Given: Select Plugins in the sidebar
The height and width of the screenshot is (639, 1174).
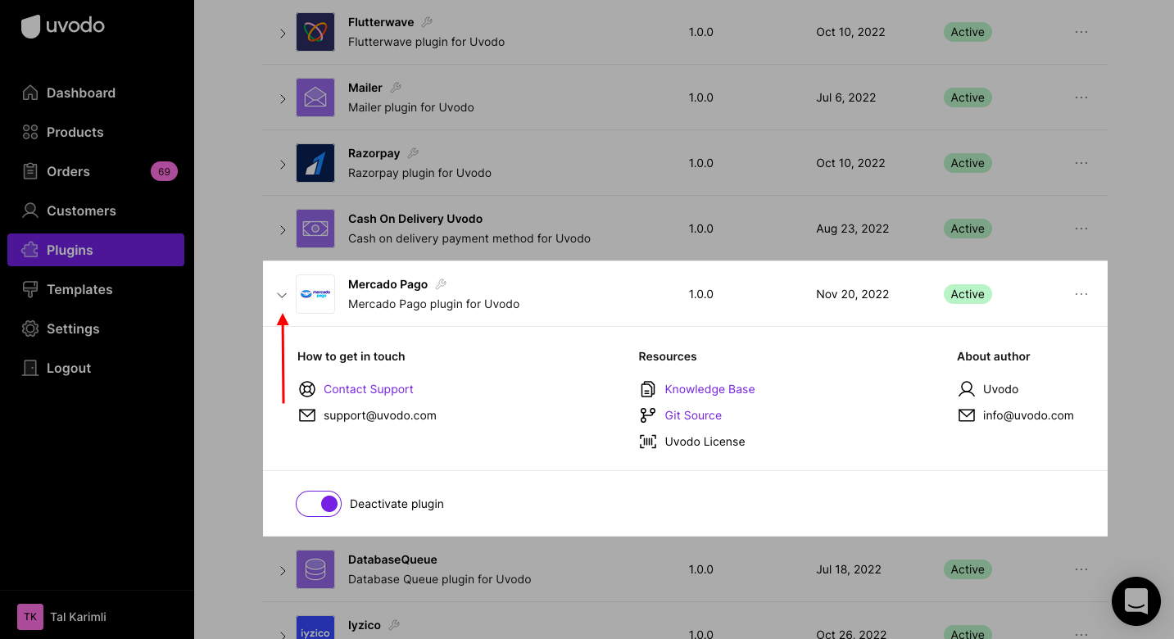Looking at the screenshot, I should pos(96,250).
